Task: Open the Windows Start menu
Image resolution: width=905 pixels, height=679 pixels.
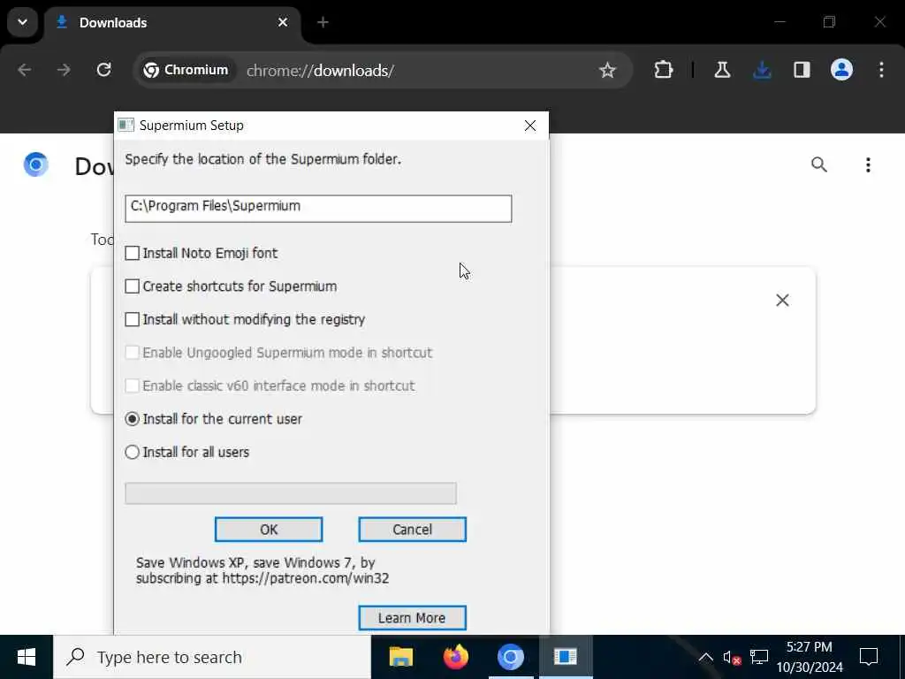Action: tap(27, 657)
